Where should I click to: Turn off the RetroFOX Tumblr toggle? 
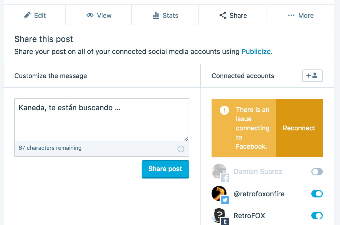(x=317, y=216)
